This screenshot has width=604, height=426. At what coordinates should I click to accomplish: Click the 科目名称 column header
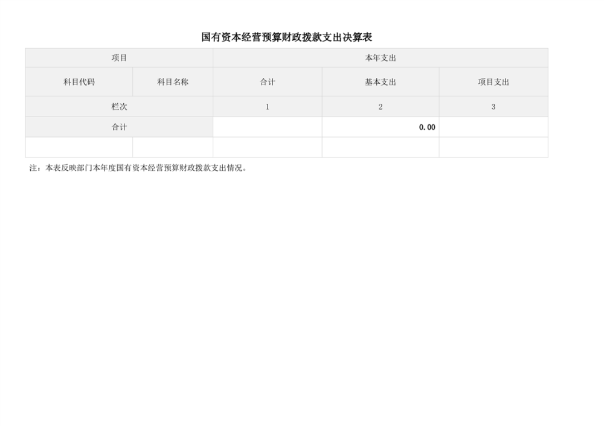click(173, 82)
